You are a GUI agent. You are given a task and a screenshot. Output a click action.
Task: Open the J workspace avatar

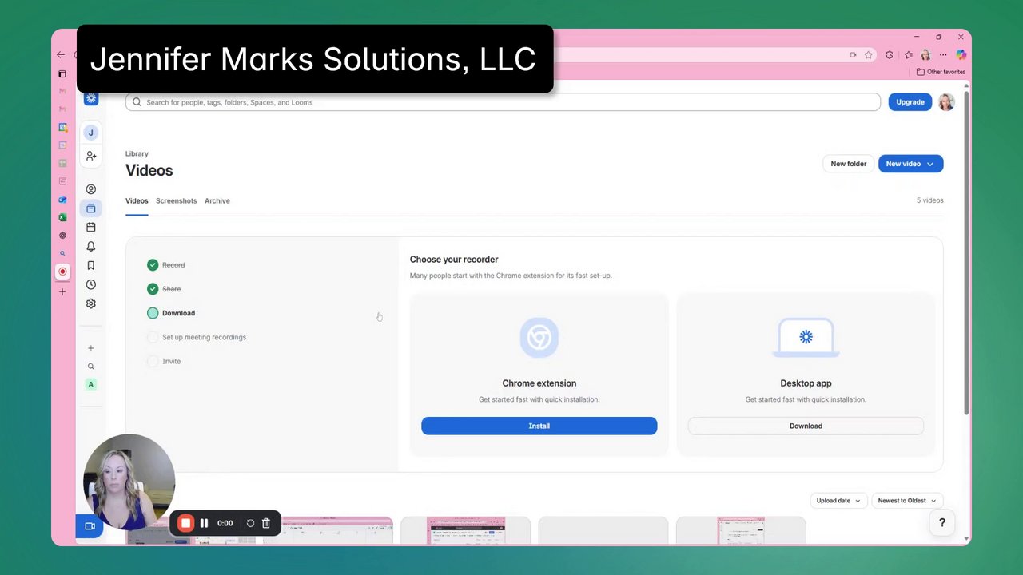point(91,133)
